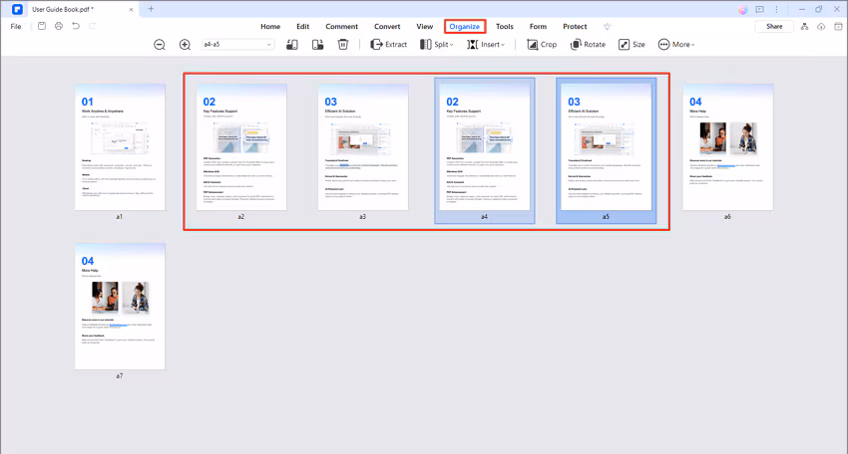Close the User Guide Book.pdf tab
The image size is (848, 454).
pos(131,10)
